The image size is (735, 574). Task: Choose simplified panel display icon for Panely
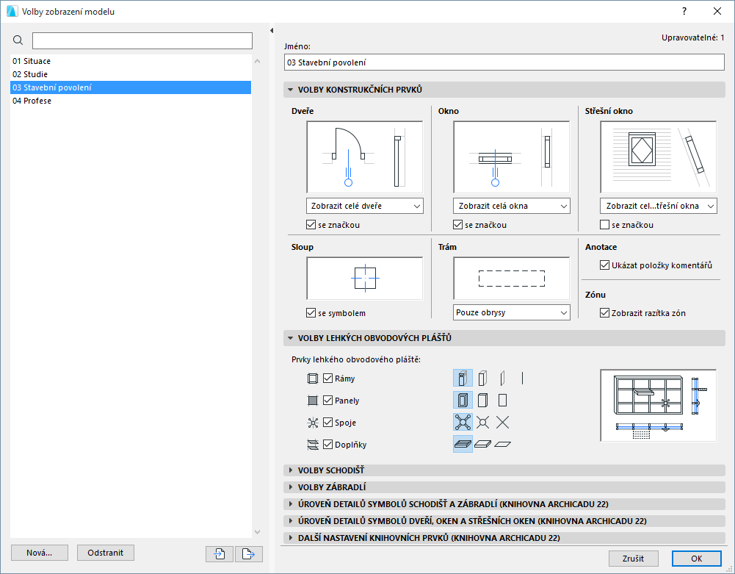(x=481, y=400)
